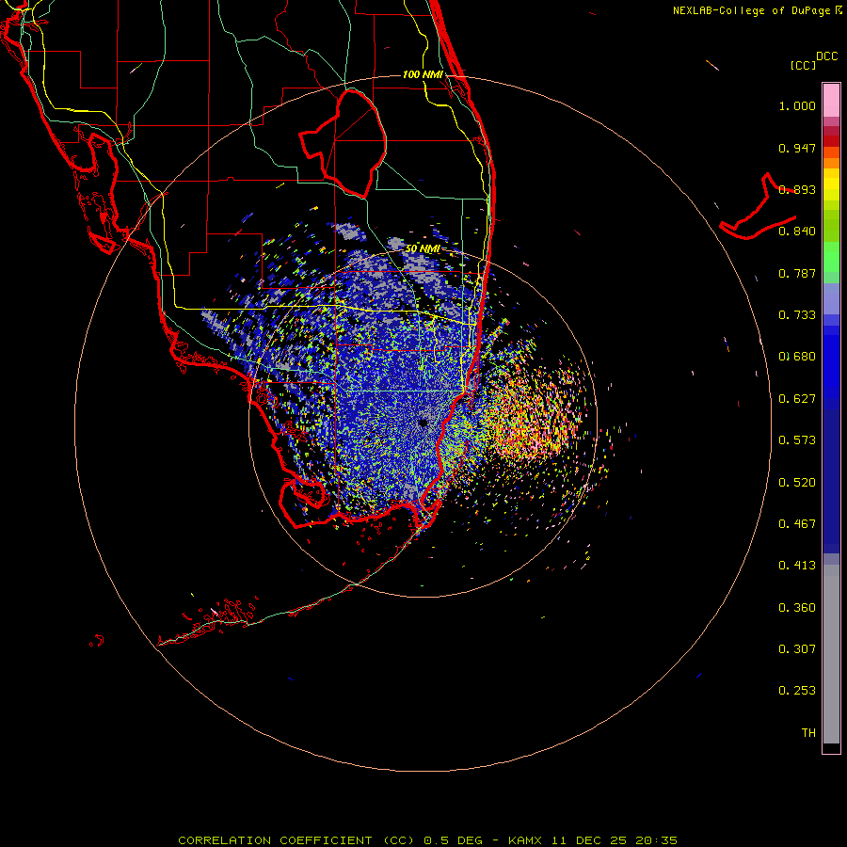This screenshot has width=847, height=847.
Task: Click the KAMX radar site black dot
Action: click(x=423, y=423)
